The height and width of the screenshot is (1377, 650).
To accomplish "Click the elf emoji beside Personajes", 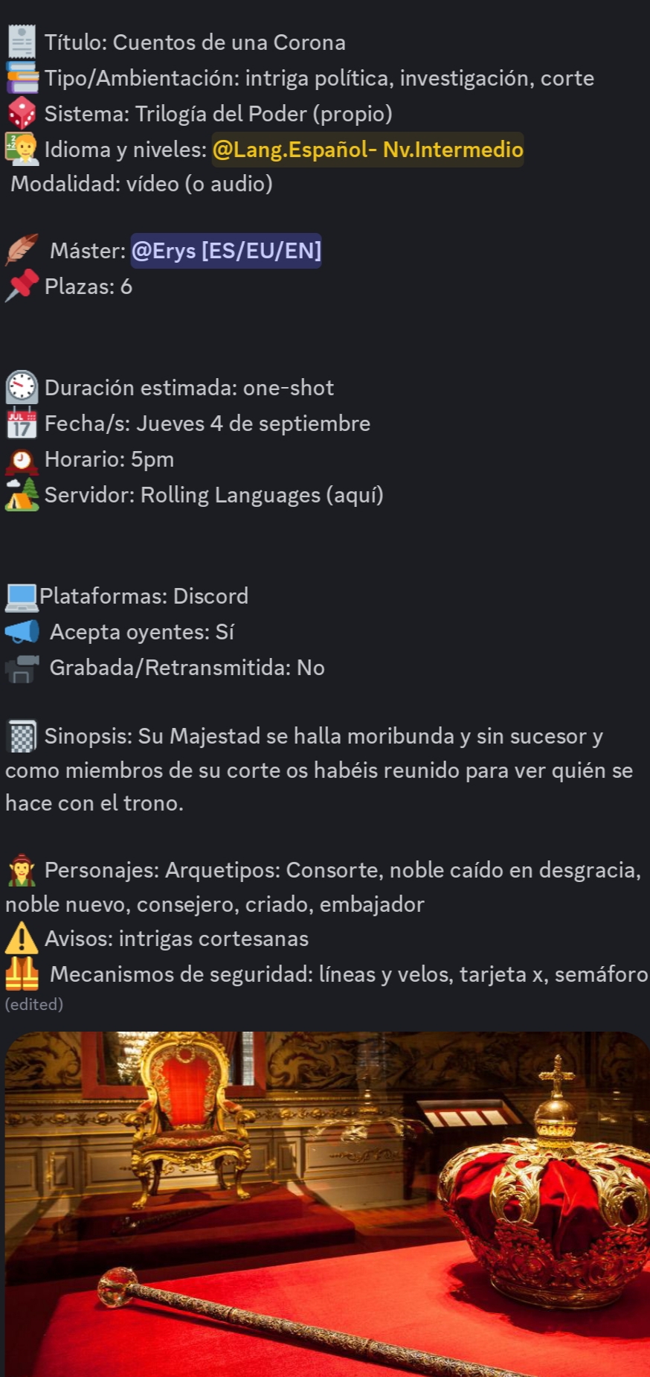I will click(x=22, y=870).
